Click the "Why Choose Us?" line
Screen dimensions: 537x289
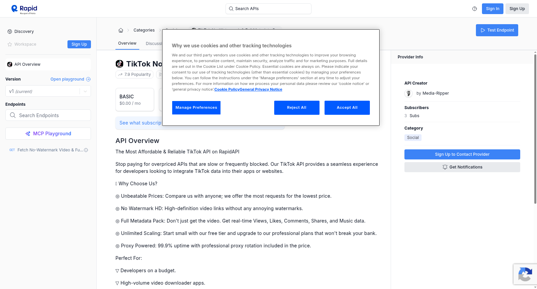(136, 184)
